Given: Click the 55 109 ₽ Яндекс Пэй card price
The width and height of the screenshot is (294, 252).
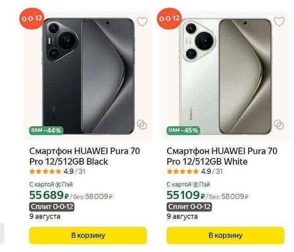Looking at the screenshot, I should pyautogui.click(x=186, y=195).
